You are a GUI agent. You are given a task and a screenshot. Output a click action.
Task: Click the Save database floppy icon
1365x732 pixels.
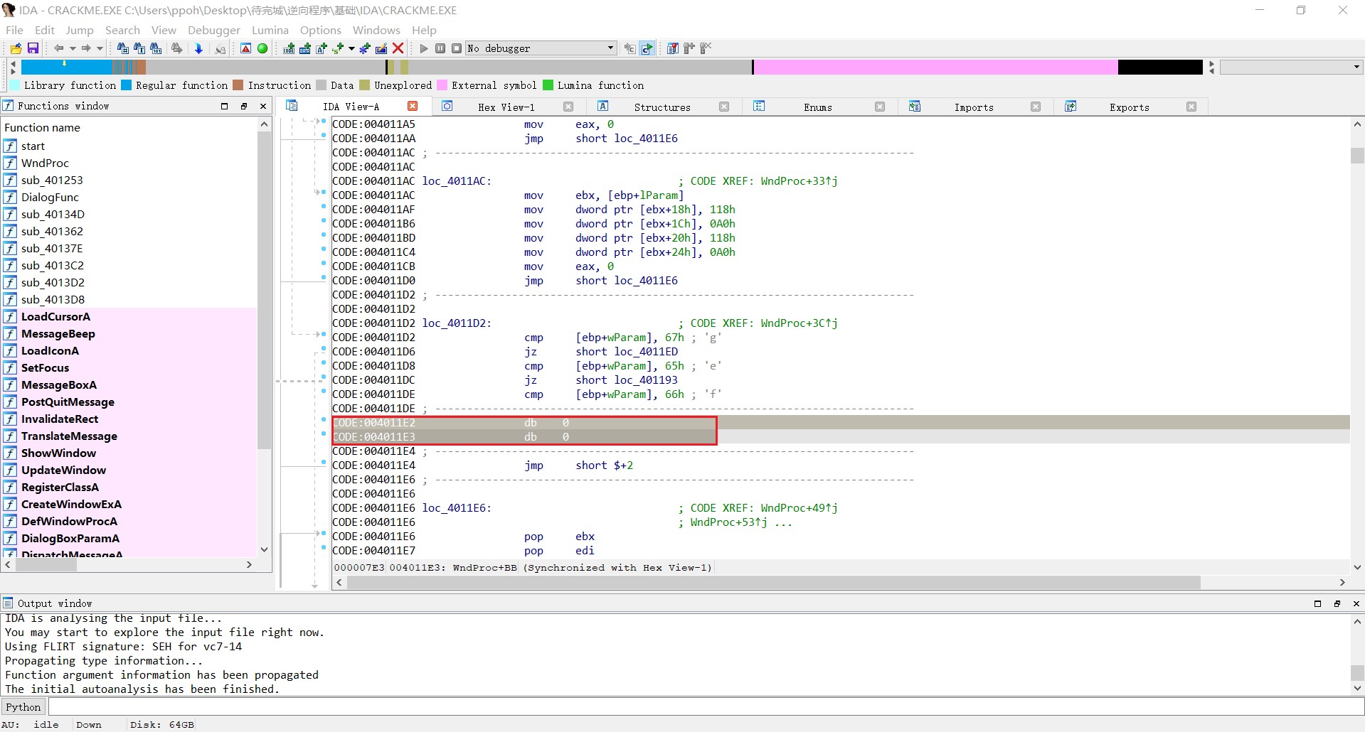[x=33, y=48]
